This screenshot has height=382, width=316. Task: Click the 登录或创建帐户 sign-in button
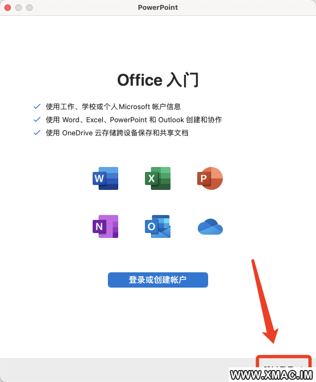(158, 279)
